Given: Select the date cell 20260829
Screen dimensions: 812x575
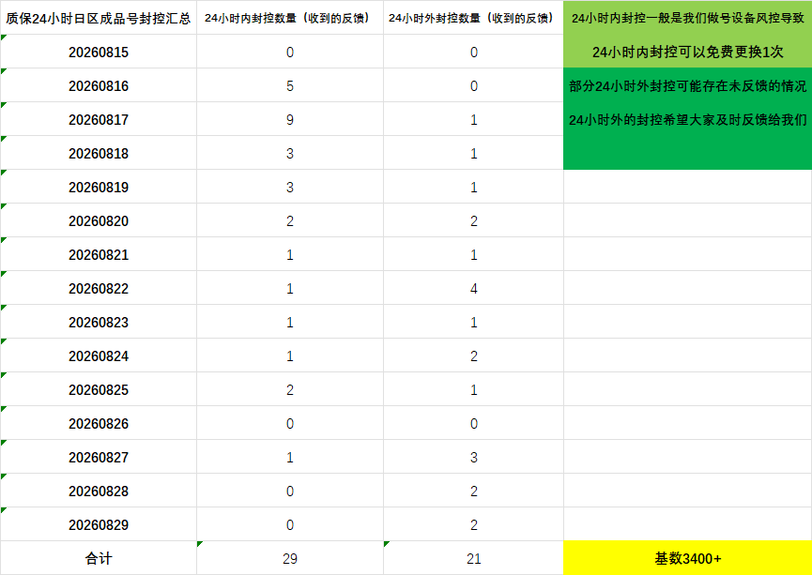Looking at the screenshot, I should point(99,524).
